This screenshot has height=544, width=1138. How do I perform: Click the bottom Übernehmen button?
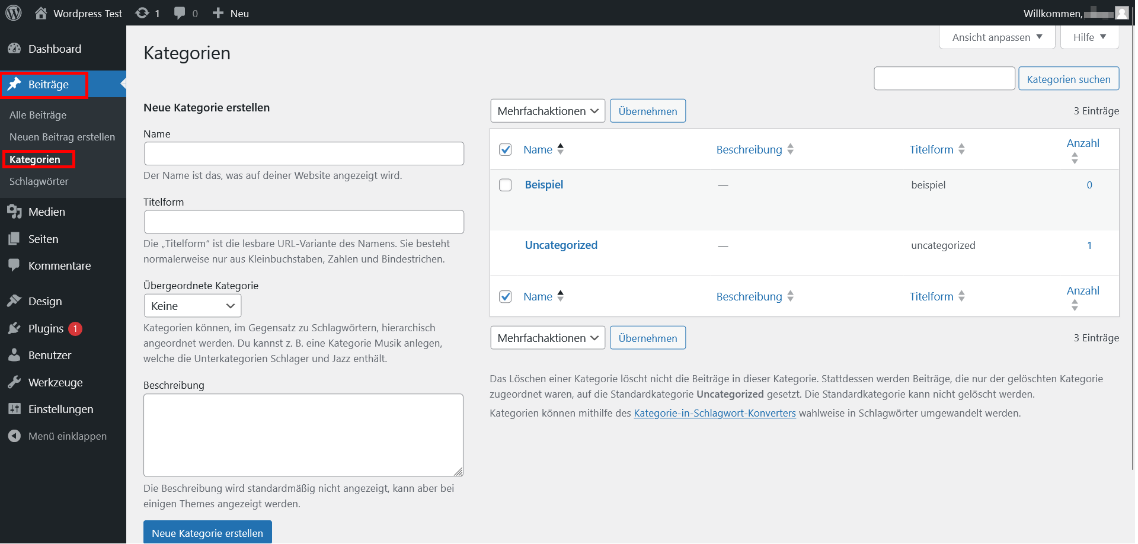648,338
